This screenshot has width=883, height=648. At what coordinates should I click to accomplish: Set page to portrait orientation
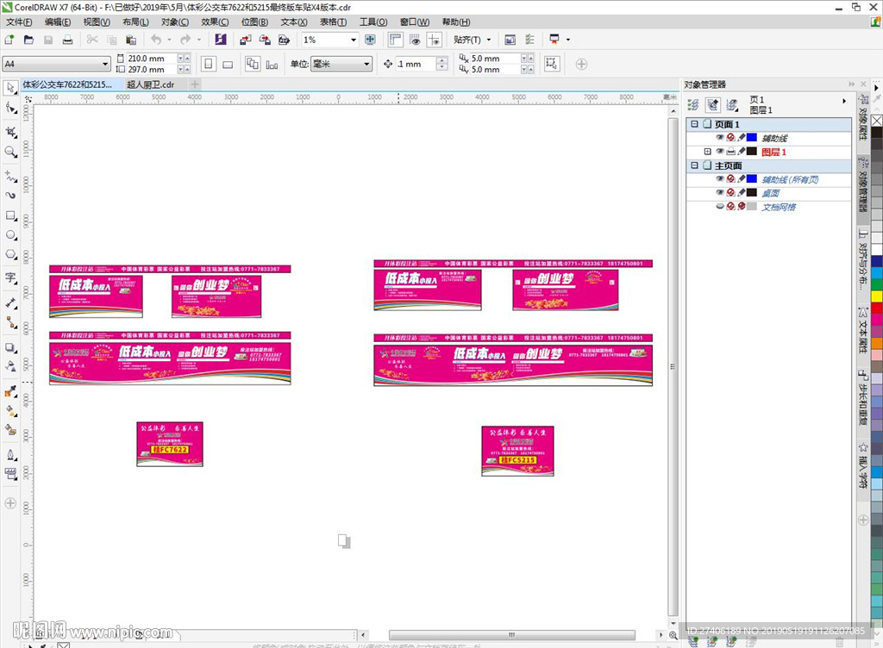click(x=209, y=64)
